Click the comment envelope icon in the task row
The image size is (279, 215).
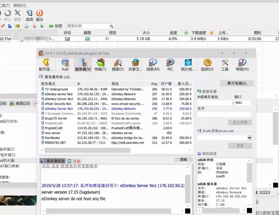(x=67, y=39)
